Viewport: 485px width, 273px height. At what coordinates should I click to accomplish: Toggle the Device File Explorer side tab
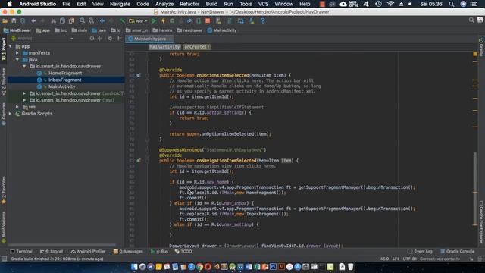pyautogui.click(x=481, y=221)
